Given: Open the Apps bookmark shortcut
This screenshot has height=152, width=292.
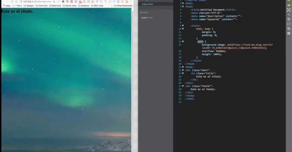Looking at the screenshot, I should 7,6.
